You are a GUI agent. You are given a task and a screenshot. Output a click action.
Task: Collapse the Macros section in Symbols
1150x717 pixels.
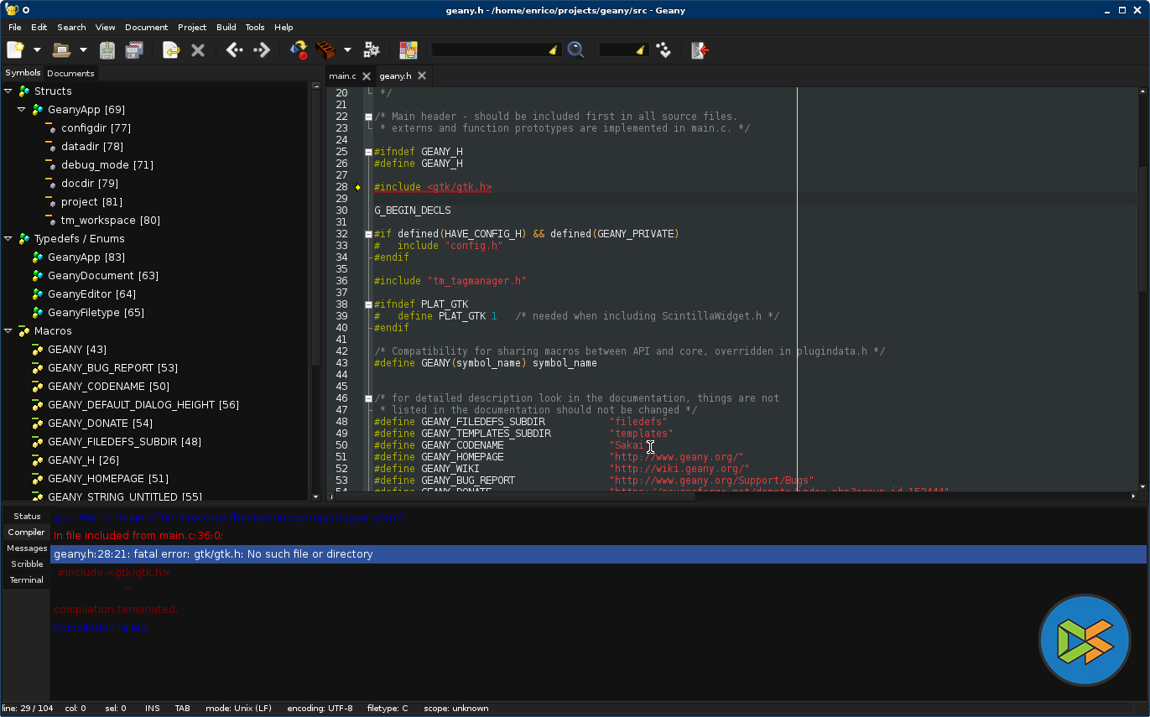click(8, 330)
